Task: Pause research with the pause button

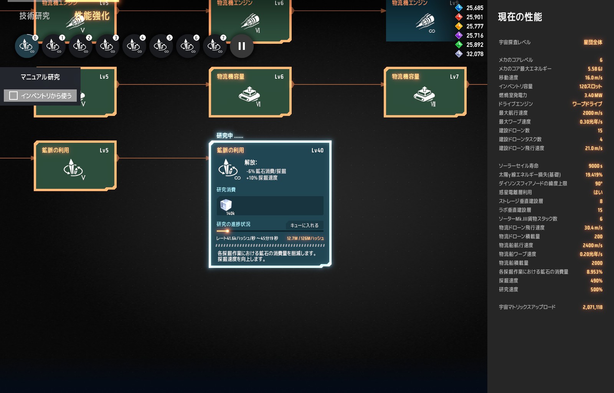Action: (242, 46)
